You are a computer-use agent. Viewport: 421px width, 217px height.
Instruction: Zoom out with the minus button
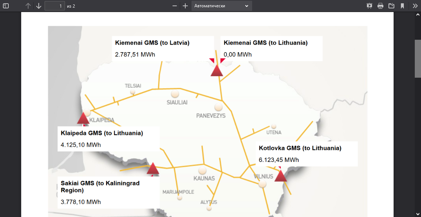pos(175,6)
